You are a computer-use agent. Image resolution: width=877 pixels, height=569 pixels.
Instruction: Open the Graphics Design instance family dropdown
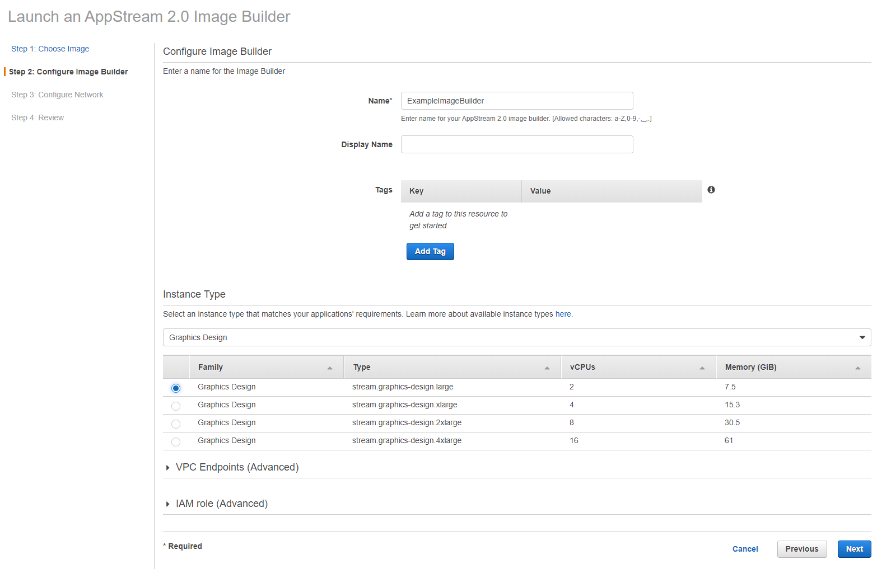(516, 337)
